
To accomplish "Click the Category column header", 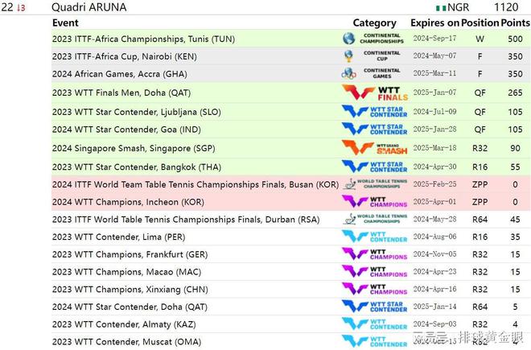I will (x=375, y=23).
